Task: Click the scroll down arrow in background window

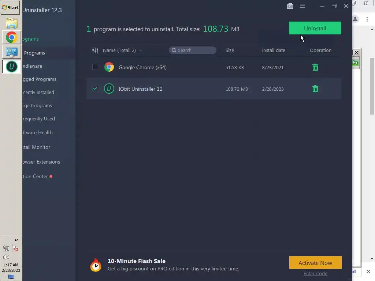Action: [372, 259]
